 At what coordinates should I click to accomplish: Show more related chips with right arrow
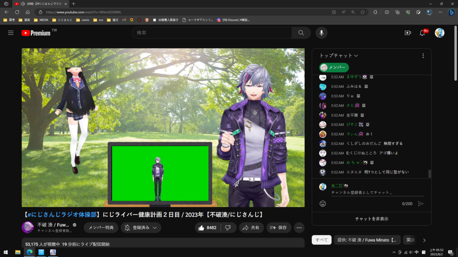(424, 240)
